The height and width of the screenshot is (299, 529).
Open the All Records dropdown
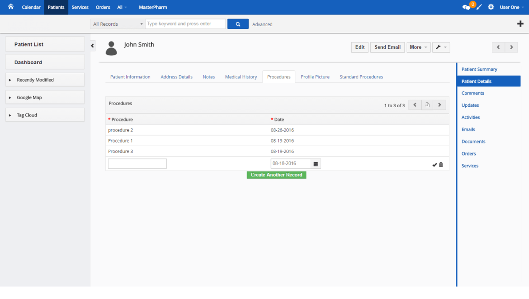117,23
